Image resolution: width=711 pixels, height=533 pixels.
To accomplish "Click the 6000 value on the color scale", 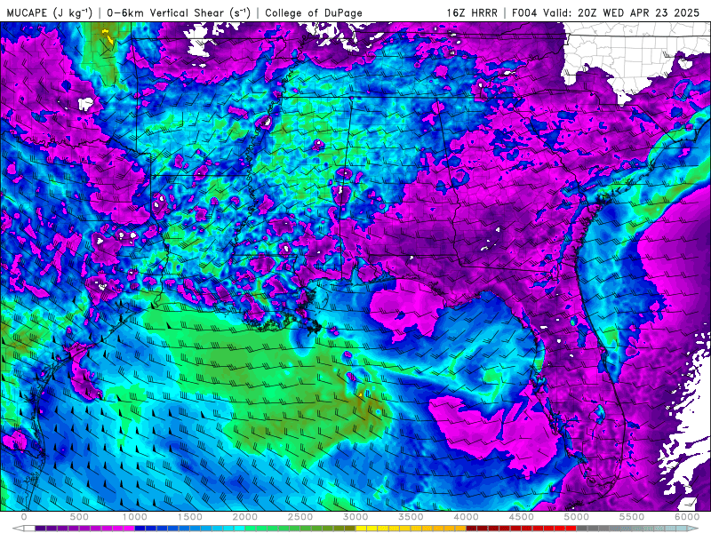I will (687, 517).
